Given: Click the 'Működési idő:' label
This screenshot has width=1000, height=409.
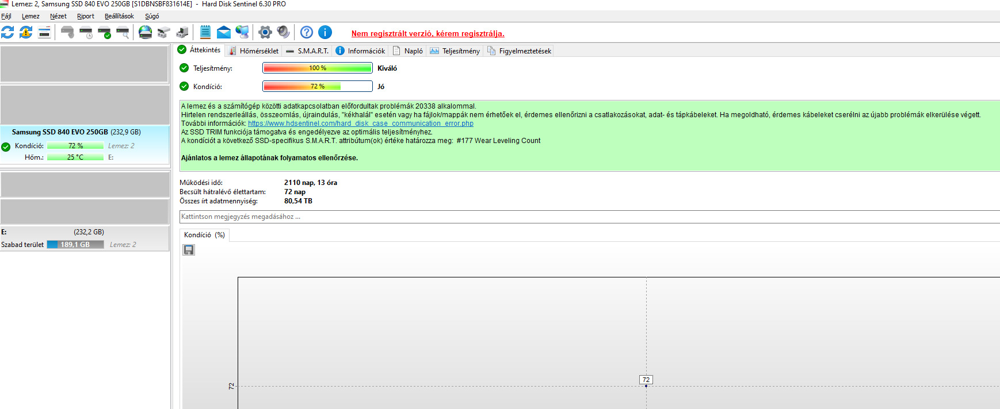Looking at the screenshot, I should pyautogui.click(x=201, y=183).
